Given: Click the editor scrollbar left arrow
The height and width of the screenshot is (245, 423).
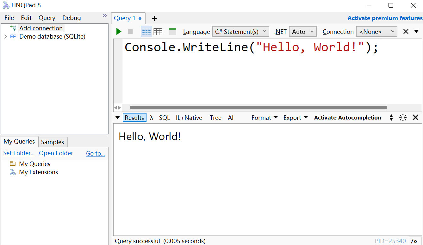Looking at the screenshot, I should coord(115,107).
